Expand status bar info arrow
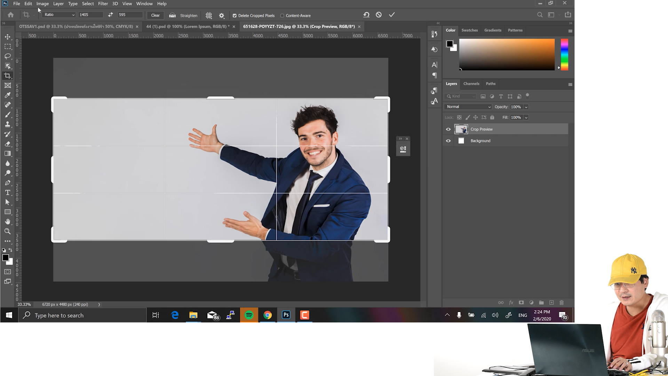Image resolution: width=668 pixels, height=376 pixels. [99, 304]
